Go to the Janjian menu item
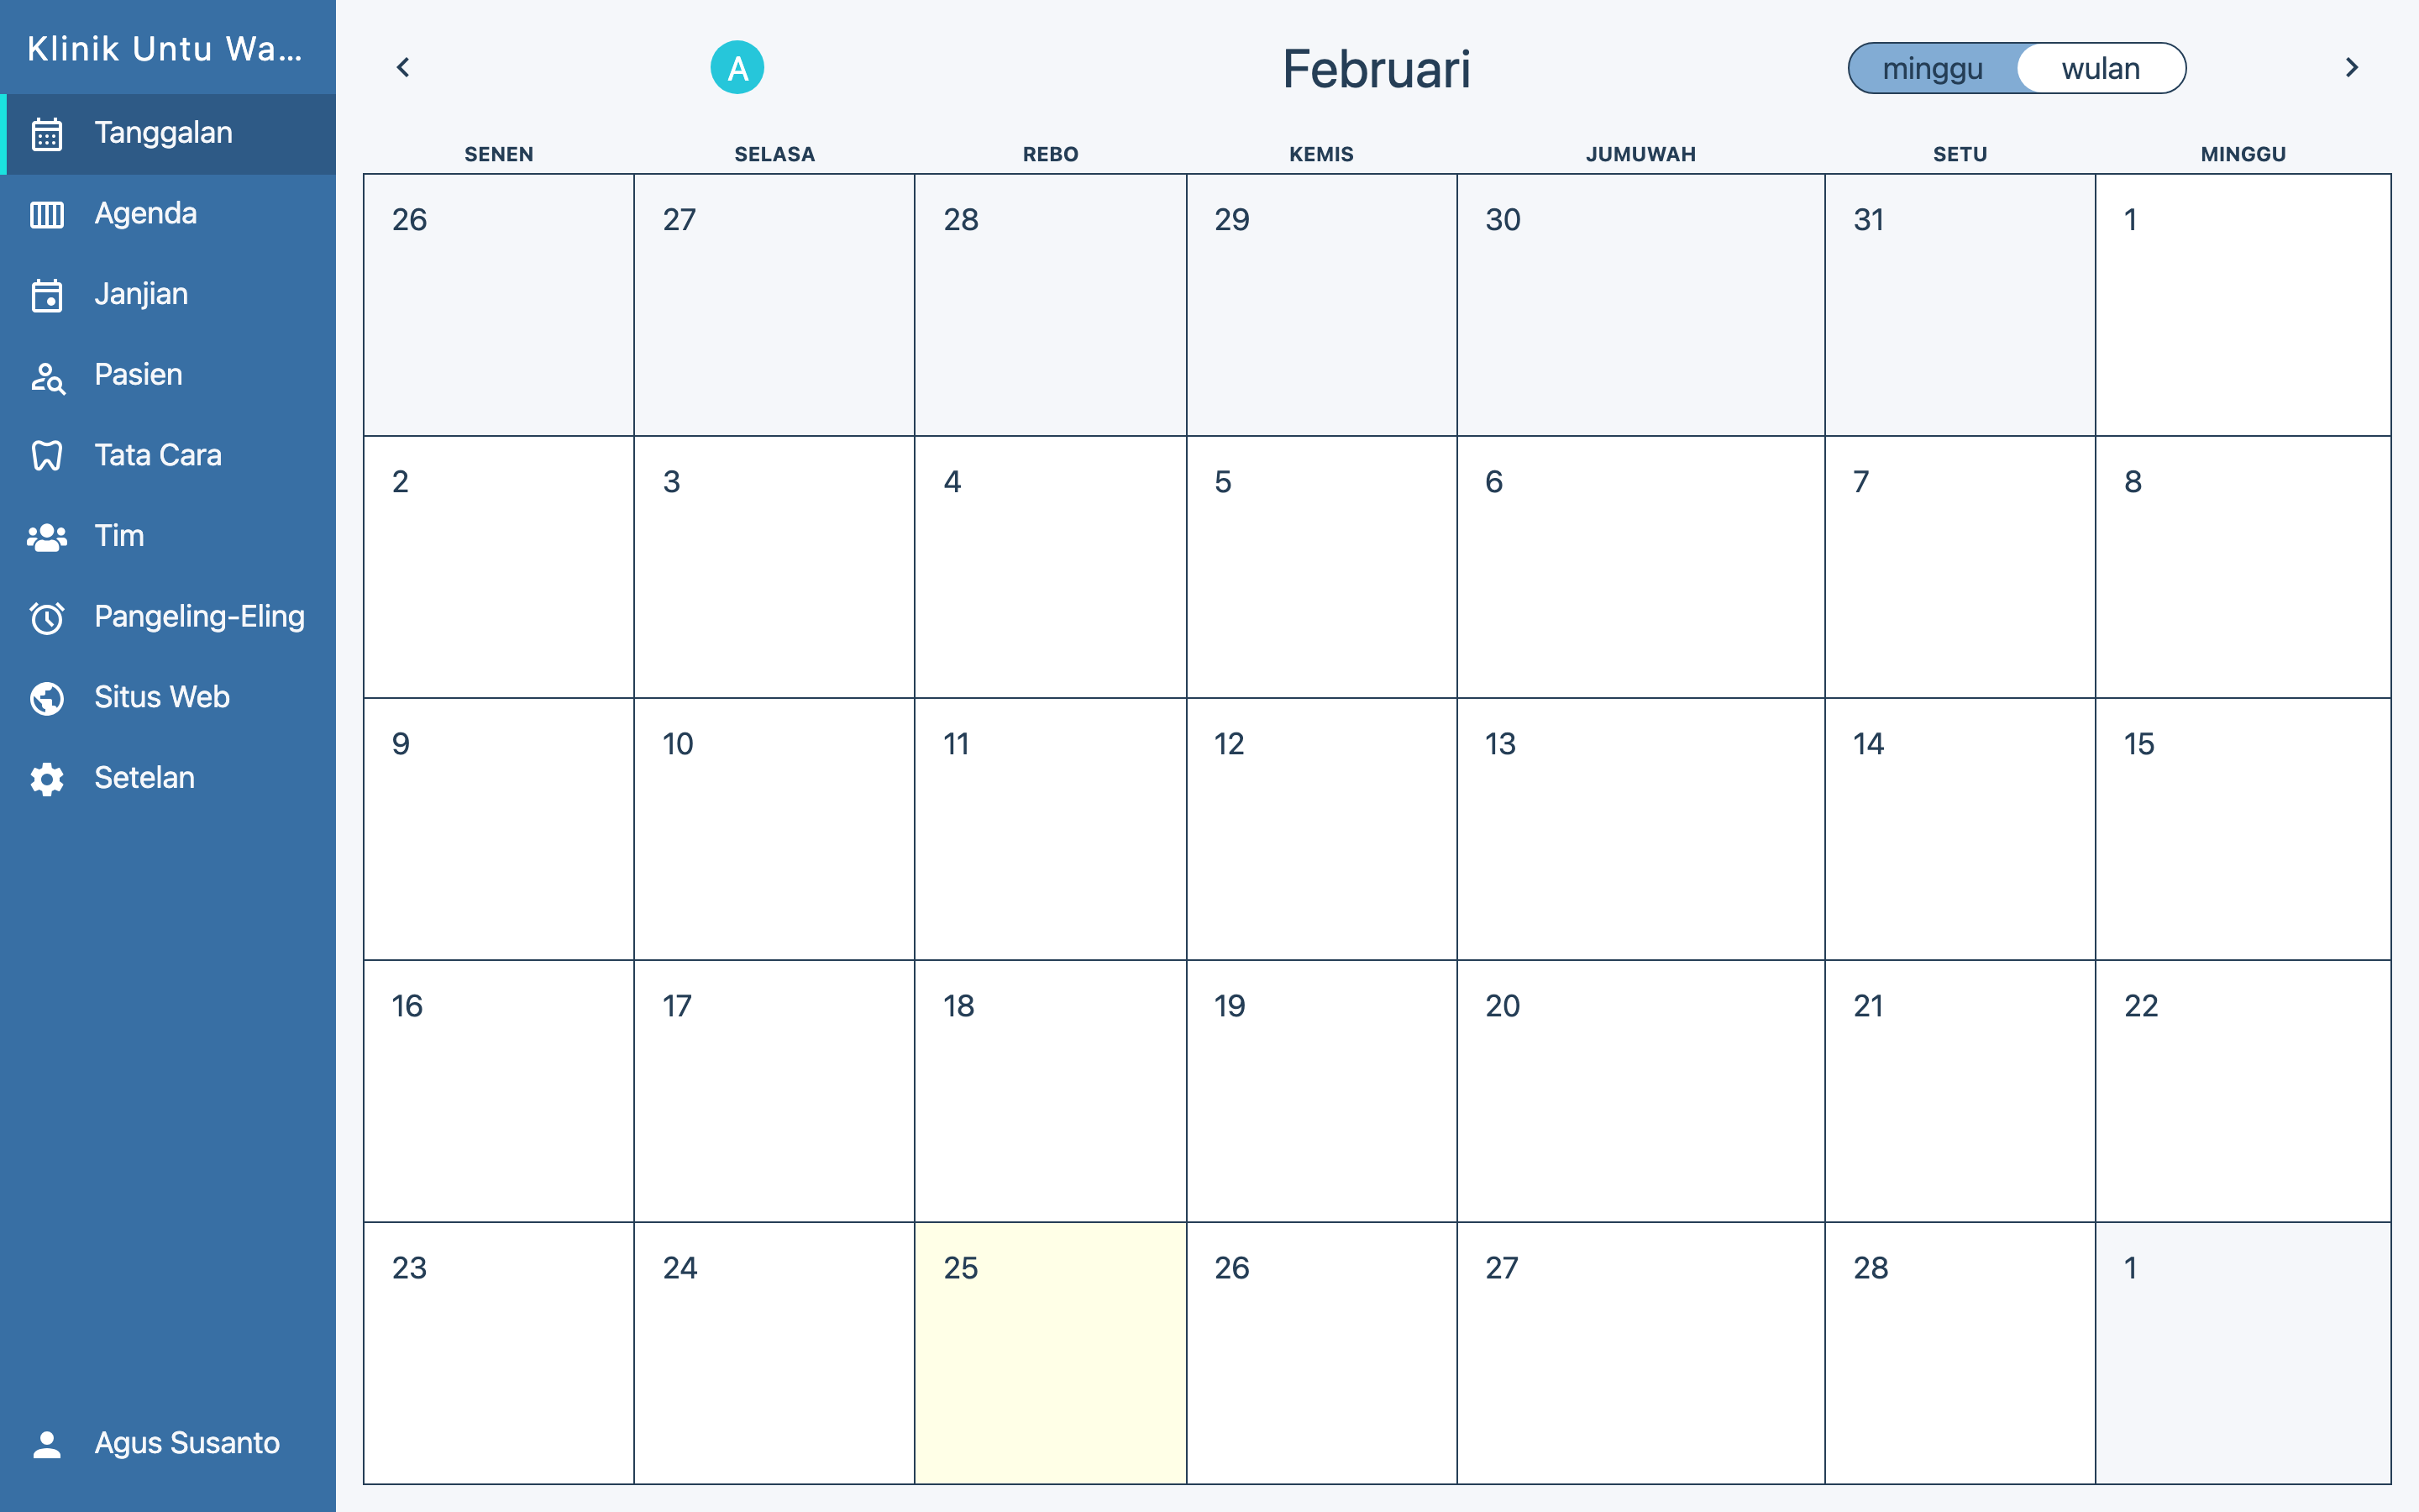The image size is (2419, 1512). point(141,294)
